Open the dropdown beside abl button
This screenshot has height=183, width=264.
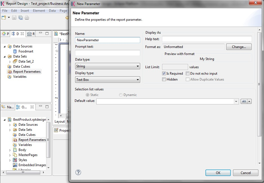tap(249, 101)
